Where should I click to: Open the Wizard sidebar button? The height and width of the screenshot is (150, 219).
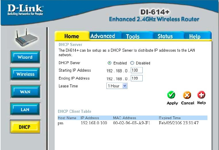pyautogui.click(x=25, y=57)
